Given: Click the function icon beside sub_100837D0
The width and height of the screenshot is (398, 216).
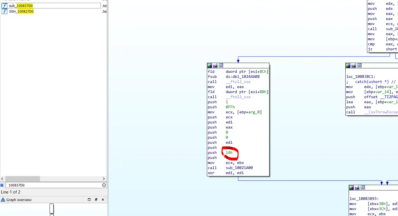Looking at the screenshot, I should pyautogui.click(x=4, y=6).
